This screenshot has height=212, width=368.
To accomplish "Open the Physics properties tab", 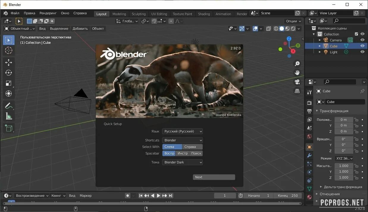I will pyautogui.click(x=309, y=172).
